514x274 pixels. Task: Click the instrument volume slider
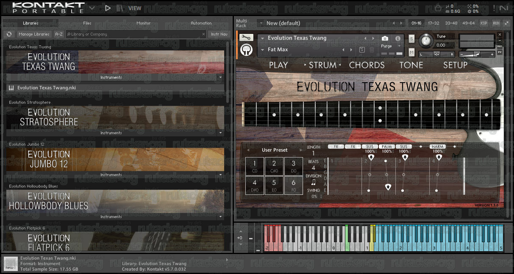click(477, 54)
